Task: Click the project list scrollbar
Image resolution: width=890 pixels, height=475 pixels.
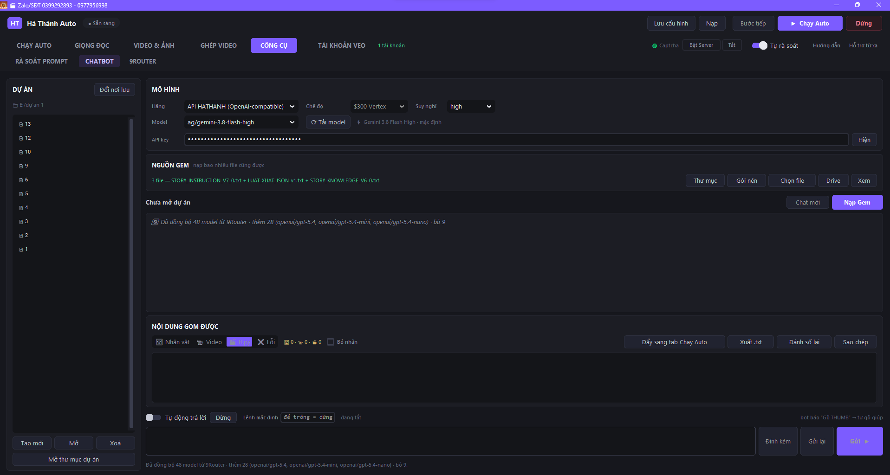Action: pos(131,274)
